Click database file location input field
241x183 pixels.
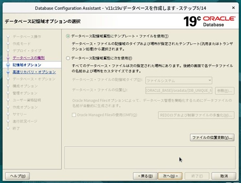[x=179, y=91]
